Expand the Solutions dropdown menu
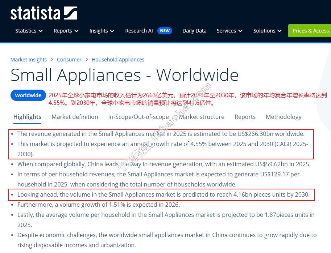This screenshot has height=253, width=331. [x=268, y=31]
